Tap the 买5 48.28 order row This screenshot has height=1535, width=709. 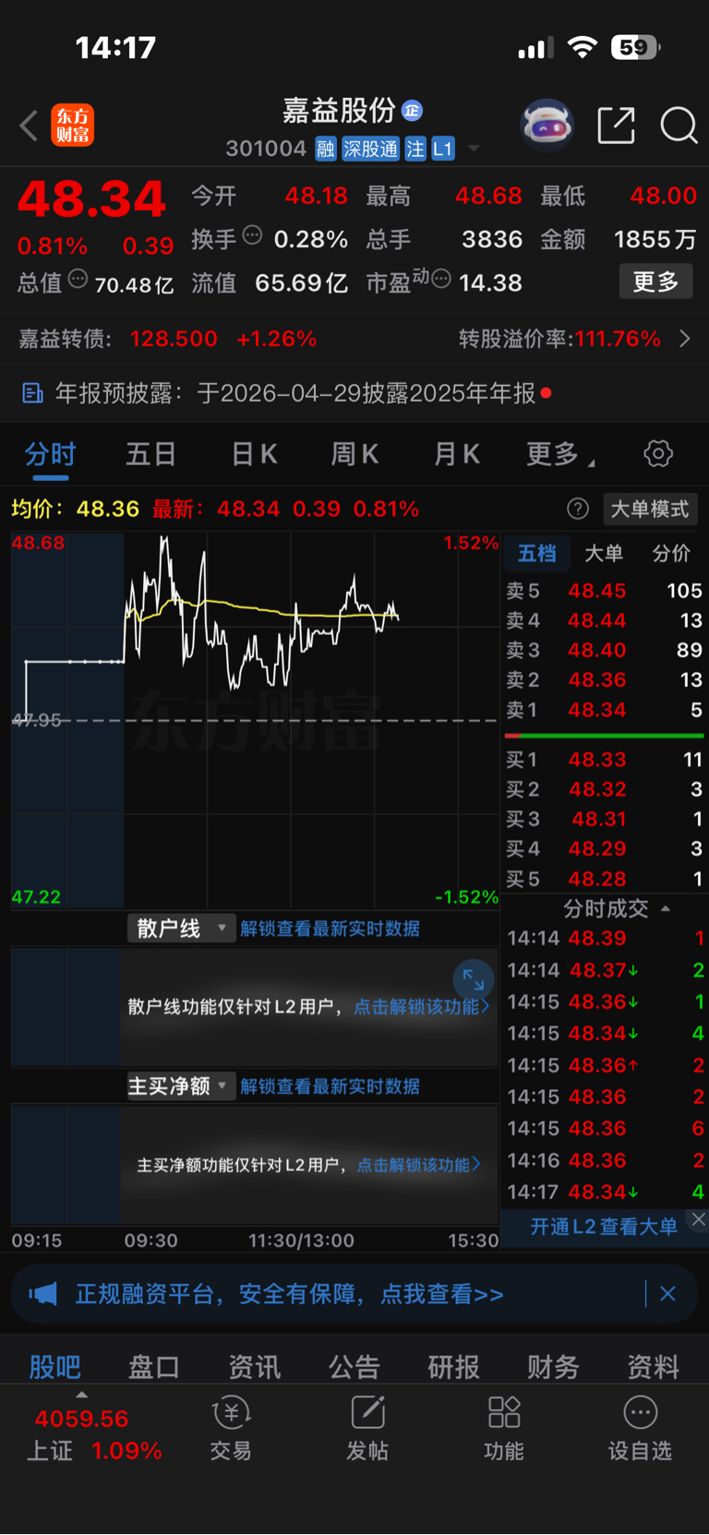coord(605,879)
